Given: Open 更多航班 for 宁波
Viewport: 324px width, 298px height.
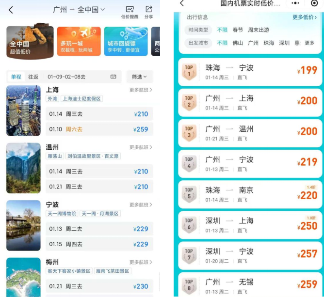Looking at the screenshot, I should 141,204.
